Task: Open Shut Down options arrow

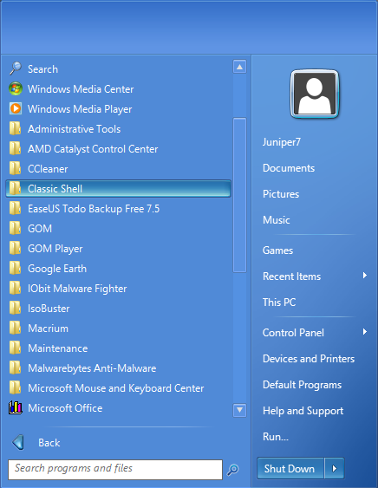Action: [x=334, y=468]
